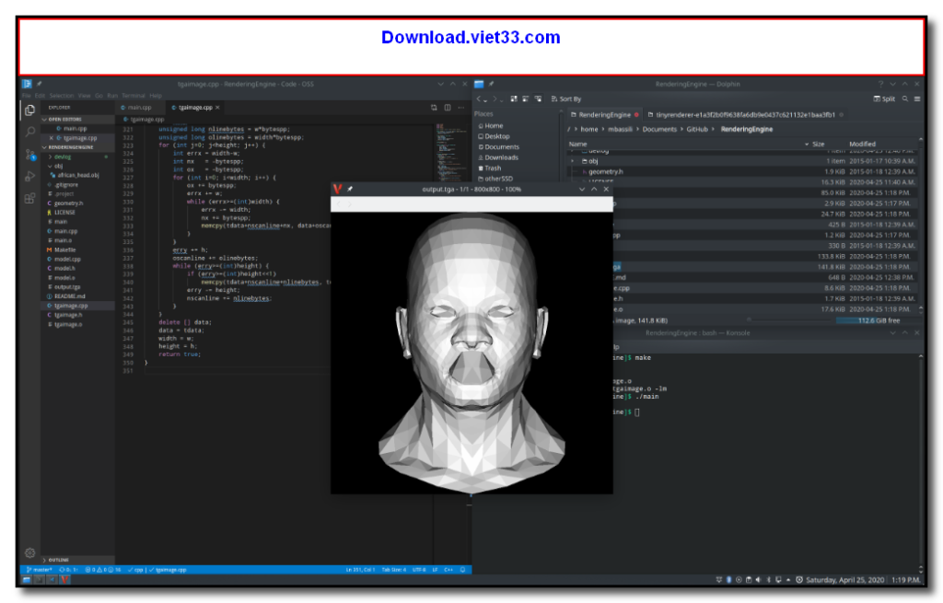Switch to the main.cpp editor tab
The height and width of the screenshot is (603, 943).
coord(140,107)
